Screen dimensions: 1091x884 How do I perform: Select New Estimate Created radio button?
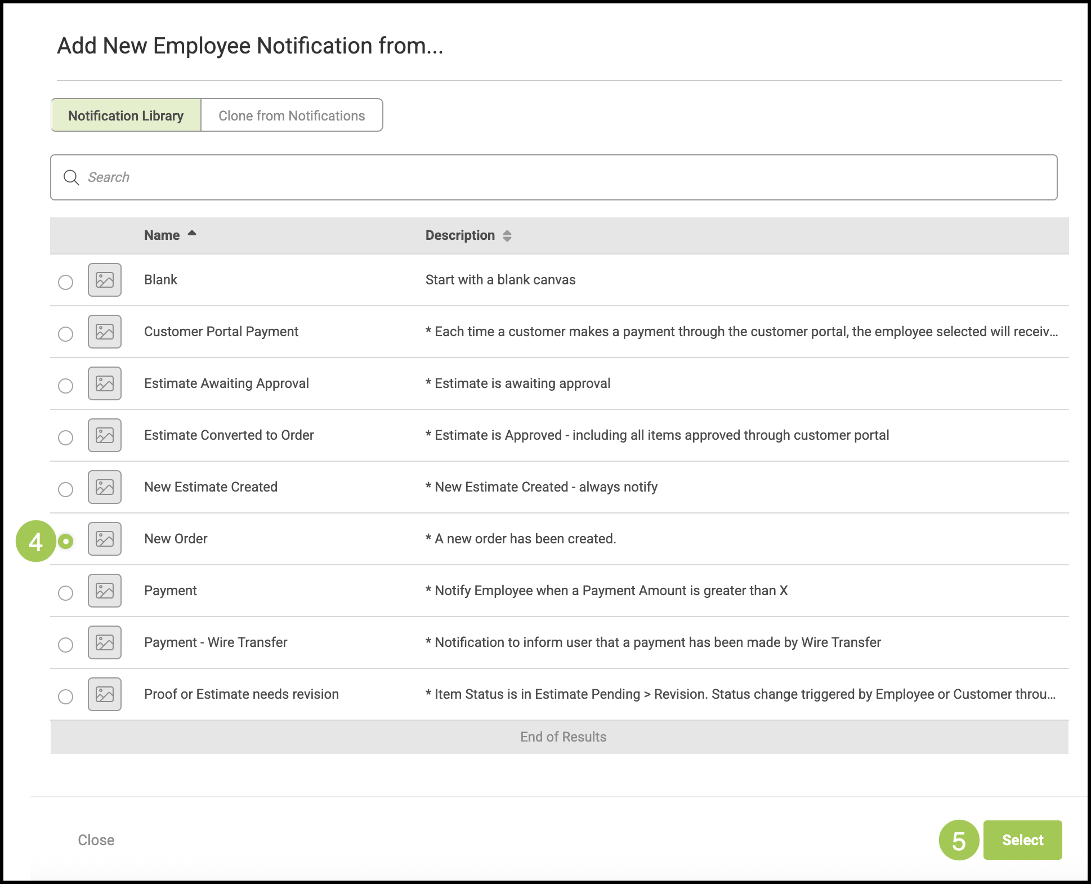click(66, 489)
